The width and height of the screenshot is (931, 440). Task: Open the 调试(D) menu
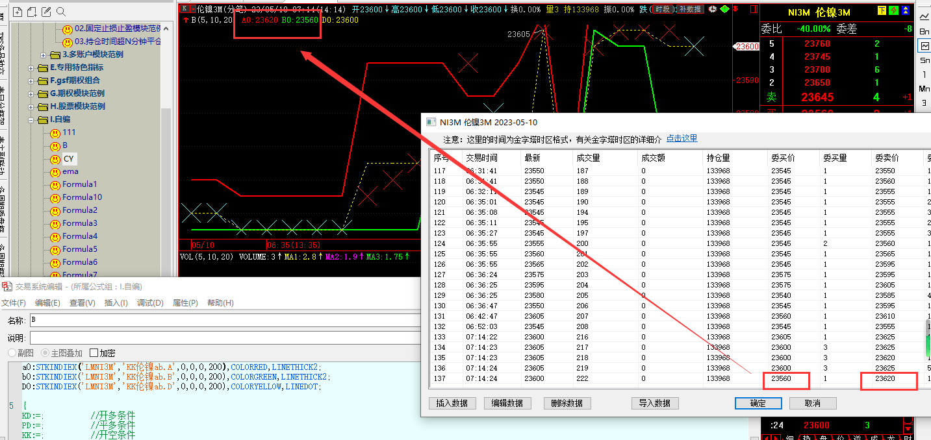point(150,303)
